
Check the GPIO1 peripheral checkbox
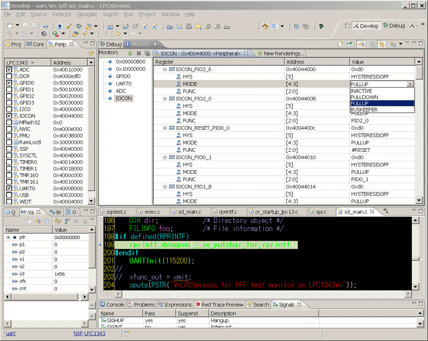(9, 89)
